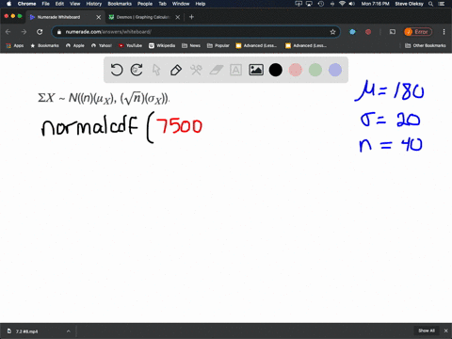Open the File menu

tap(46, 4)
